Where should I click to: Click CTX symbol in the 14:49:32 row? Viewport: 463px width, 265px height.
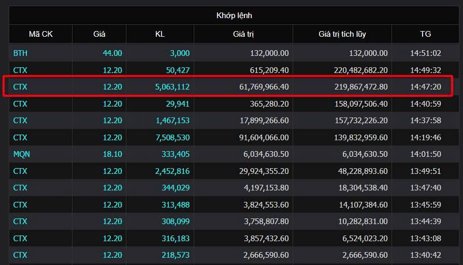[20, 70]
